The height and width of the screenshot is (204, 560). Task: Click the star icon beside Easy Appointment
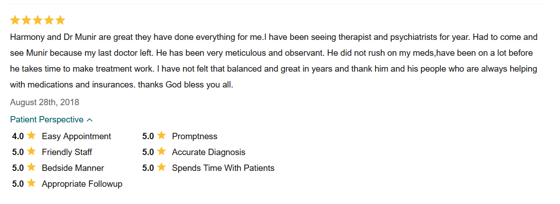point(31,136)
